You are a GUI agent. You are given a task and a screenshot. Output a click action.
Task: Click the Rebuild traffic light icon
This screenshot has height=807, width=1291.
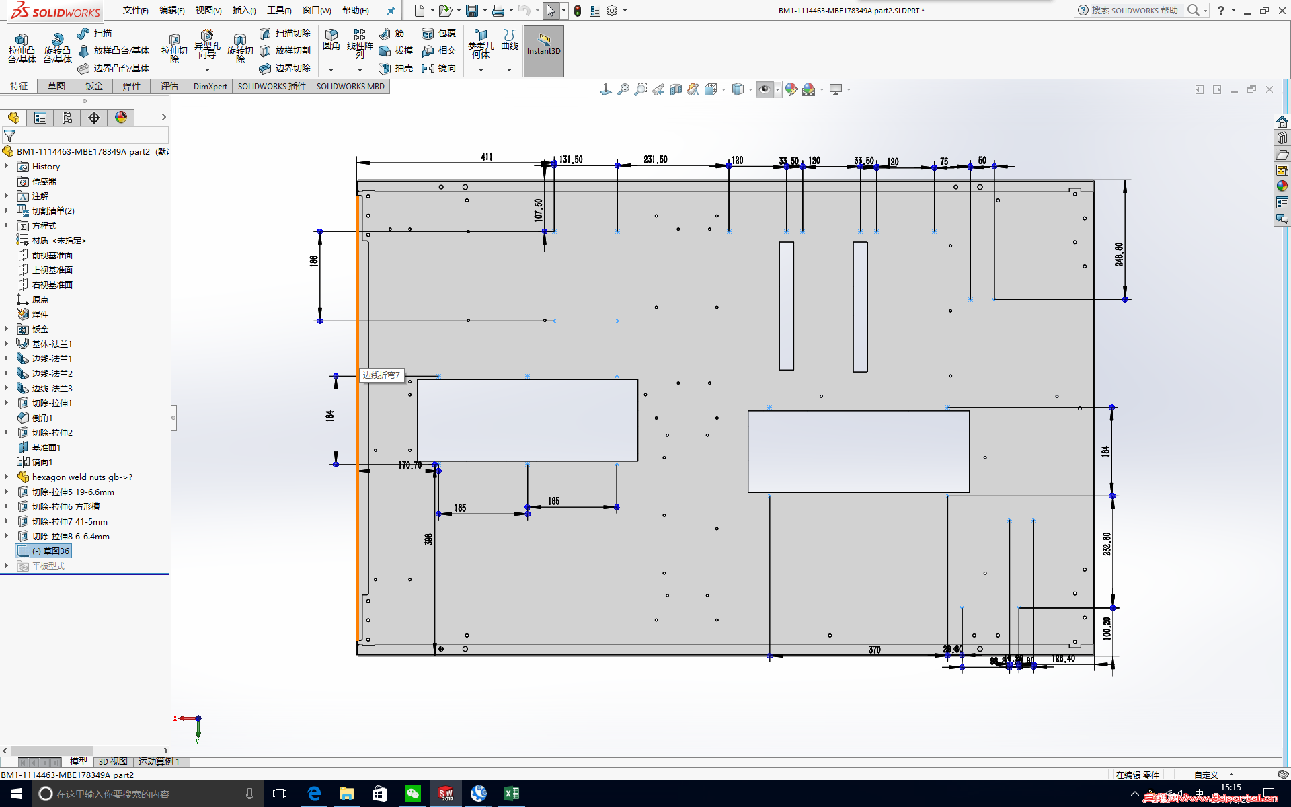click(578, 11)
